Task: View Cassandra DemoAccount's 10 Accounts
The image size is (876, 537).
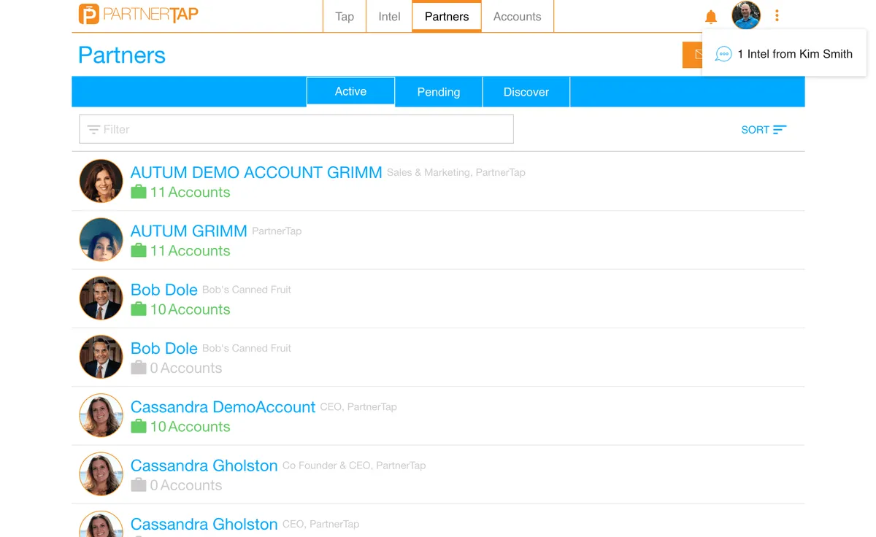Action: click(x=190, y=427)
